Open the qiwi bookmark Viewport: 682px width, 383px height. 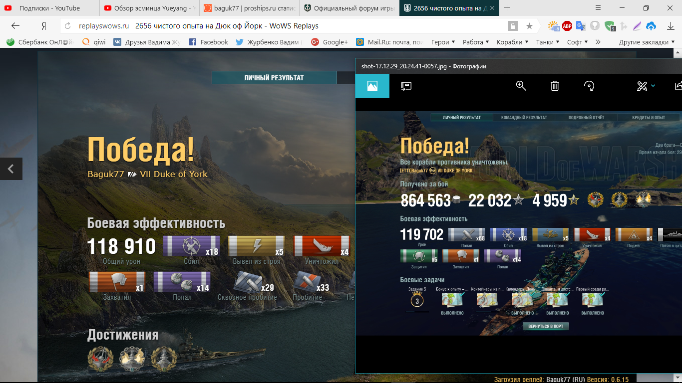[x=93, y=42]
